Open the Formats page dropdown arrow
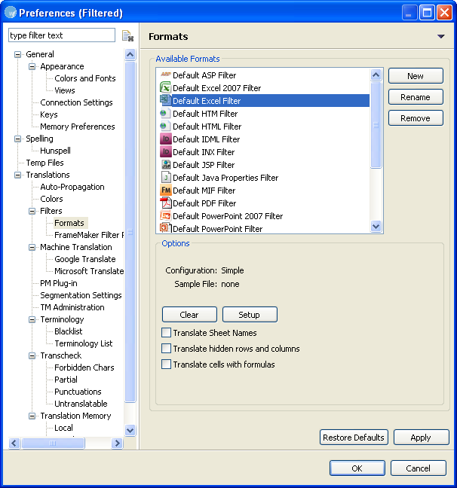The width and height of the screenshot is (457, 488). (x=441, y=36)
